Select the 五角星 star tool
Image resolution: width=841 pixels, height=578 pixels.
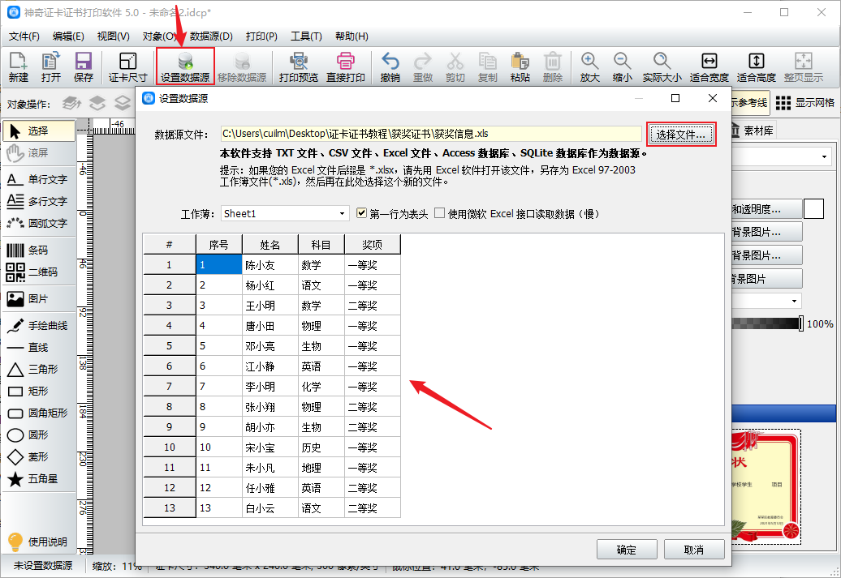(x=39, y=479)
